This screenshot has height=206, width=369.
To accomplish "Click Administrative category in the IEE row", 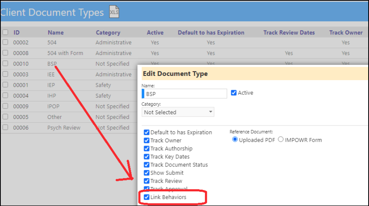I will [113, 74].
